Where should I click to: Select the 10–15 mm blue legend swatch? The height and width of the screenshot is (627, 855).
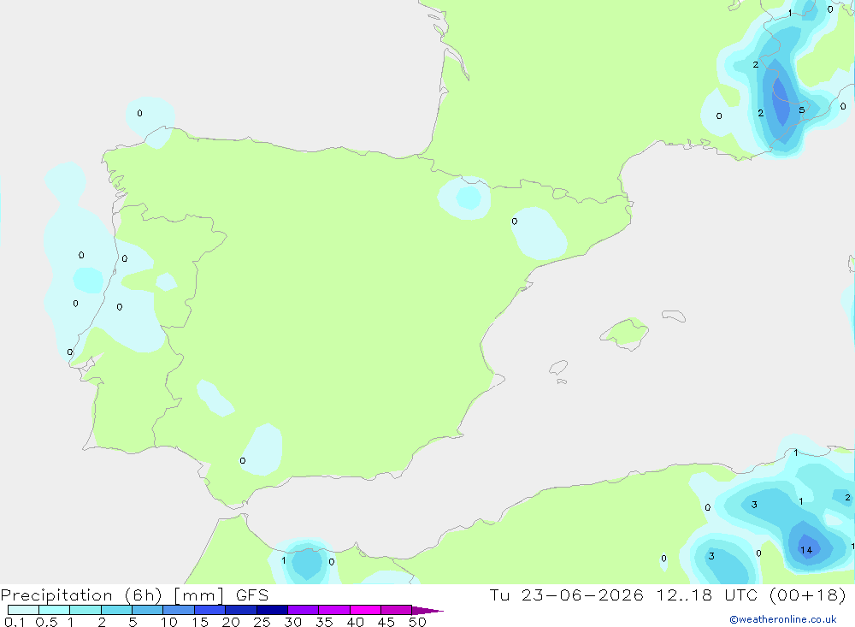pyautogui.click(x=179, y=610)
